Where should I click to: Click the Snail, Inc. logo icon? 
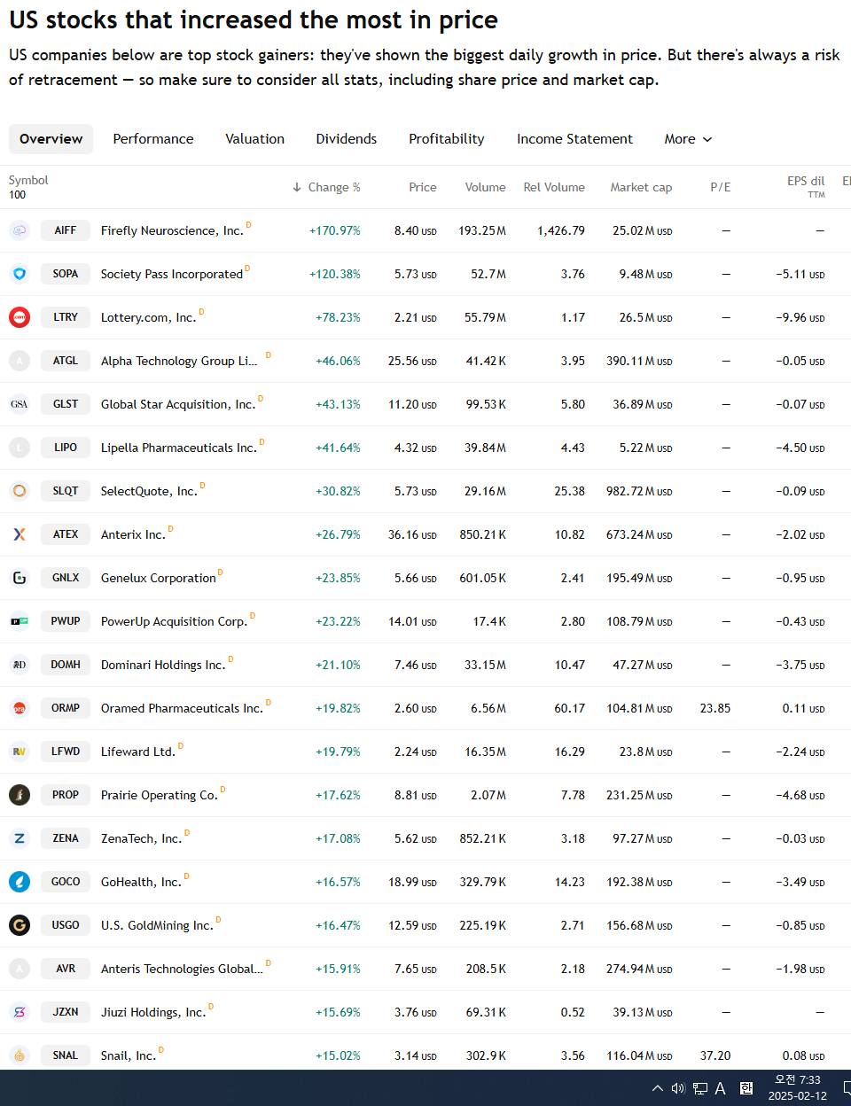[20, 1055]
